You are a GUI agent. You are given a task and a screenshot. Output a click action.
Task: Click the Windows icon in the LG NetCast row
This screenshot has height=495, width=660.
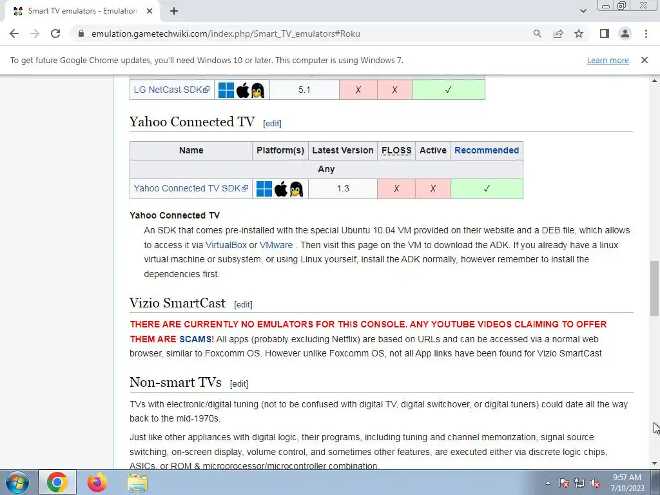coord(226,90)
